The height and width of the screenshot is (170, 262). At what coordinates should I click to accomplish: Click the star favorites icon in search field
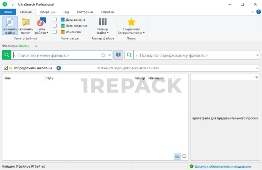point(103,55)
